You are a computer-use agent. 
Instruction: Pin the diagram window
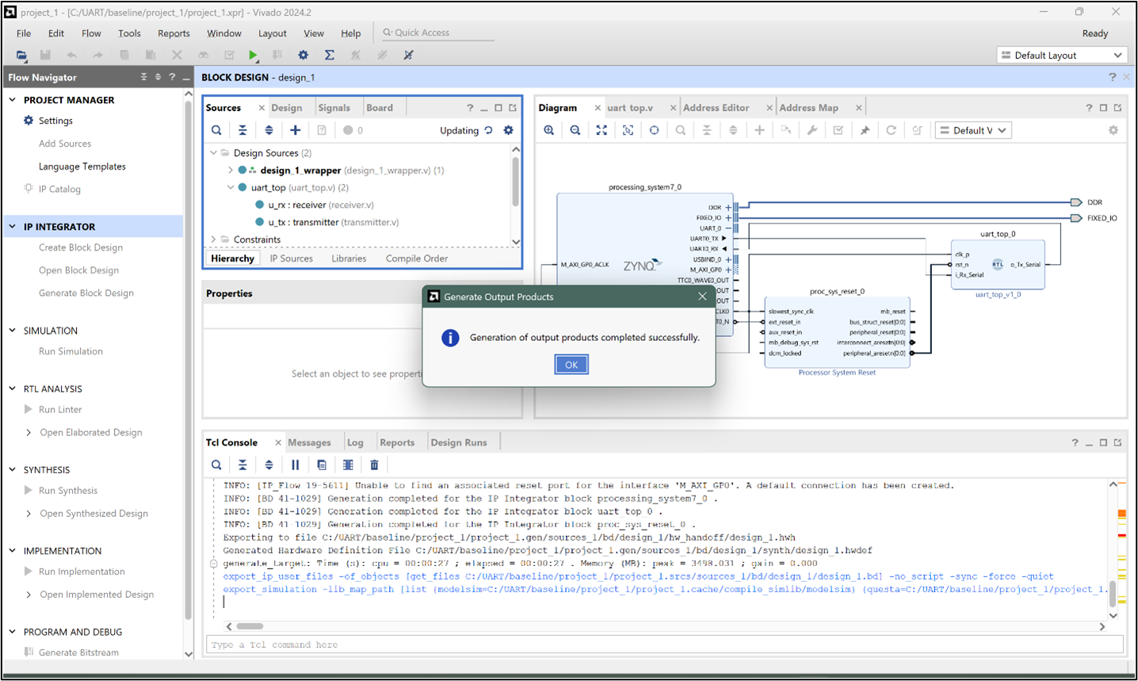(864, 130)
